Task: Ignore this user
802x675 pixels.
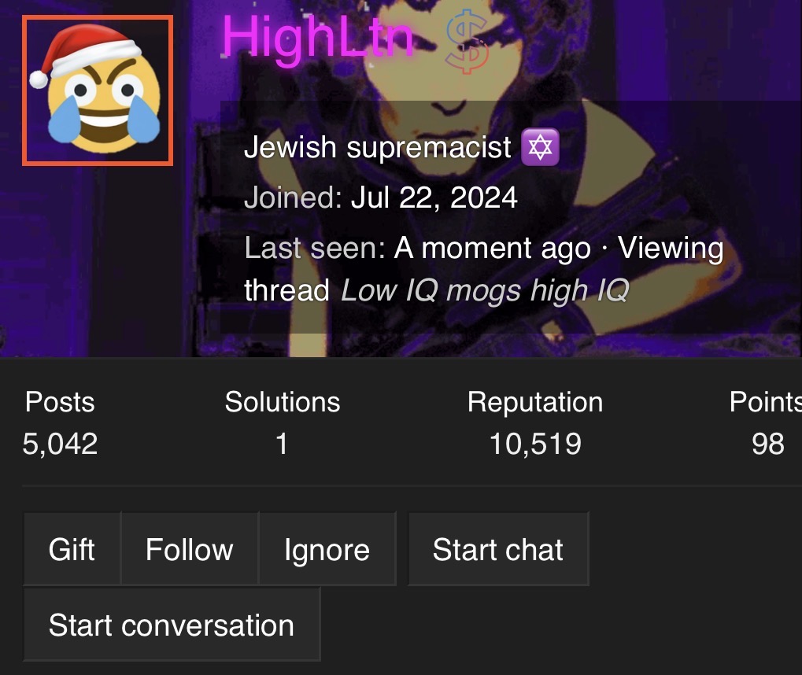Action: pos(327,548)
